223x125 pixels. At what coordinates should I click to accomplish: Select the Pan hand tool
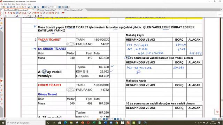coord(11,13)
